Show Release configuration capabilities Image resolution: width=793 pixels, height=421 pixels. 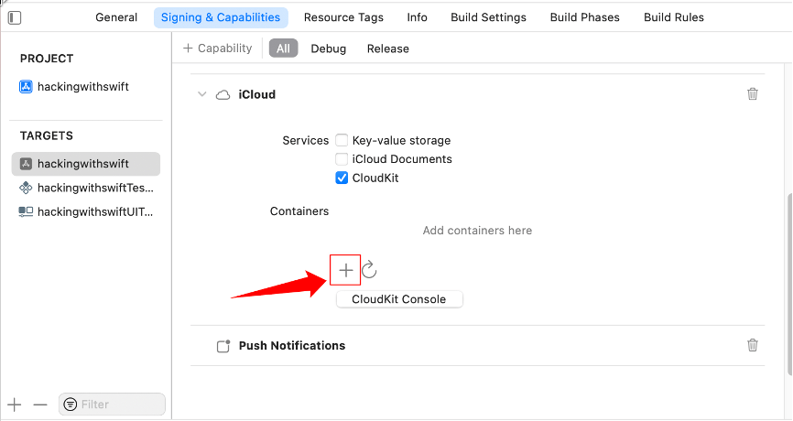388,49
